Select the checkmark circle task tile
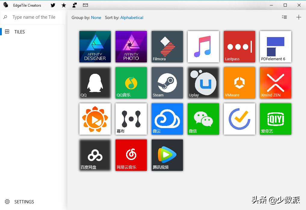The width and height of the screenshot is (306, 210). point(240,119)
